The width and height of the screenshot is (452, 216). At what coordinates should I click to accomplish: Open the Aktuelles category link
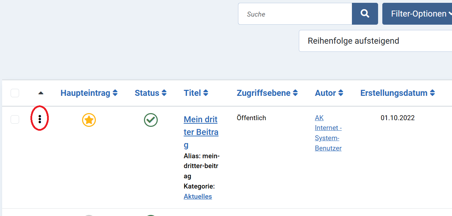(x=198, y=196)
